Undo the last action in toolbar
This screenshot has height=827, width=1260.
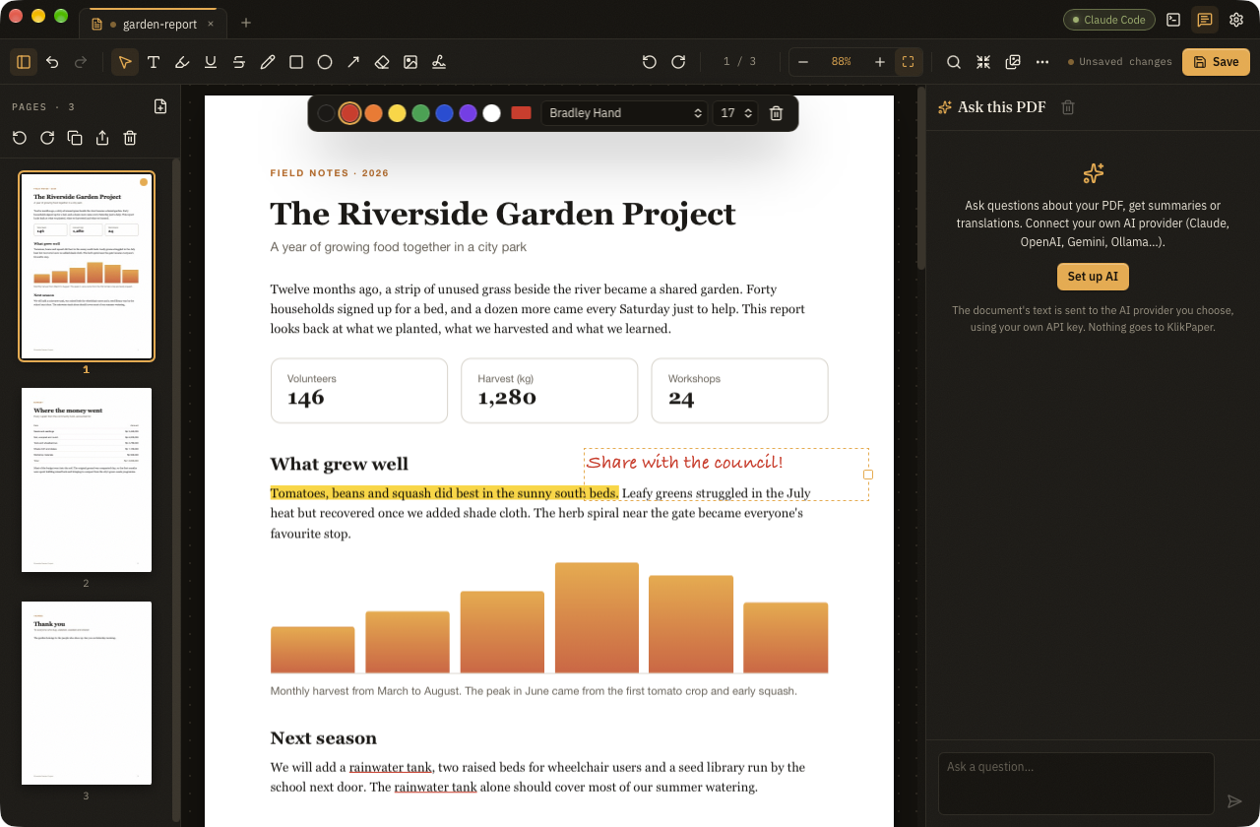click(x=52, y=62)
